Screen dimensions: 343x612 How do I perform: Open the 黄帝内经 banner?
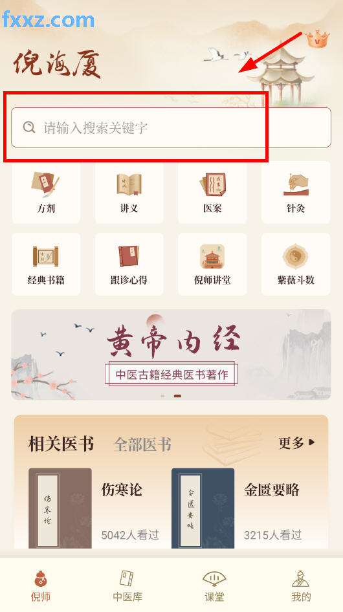171,355
